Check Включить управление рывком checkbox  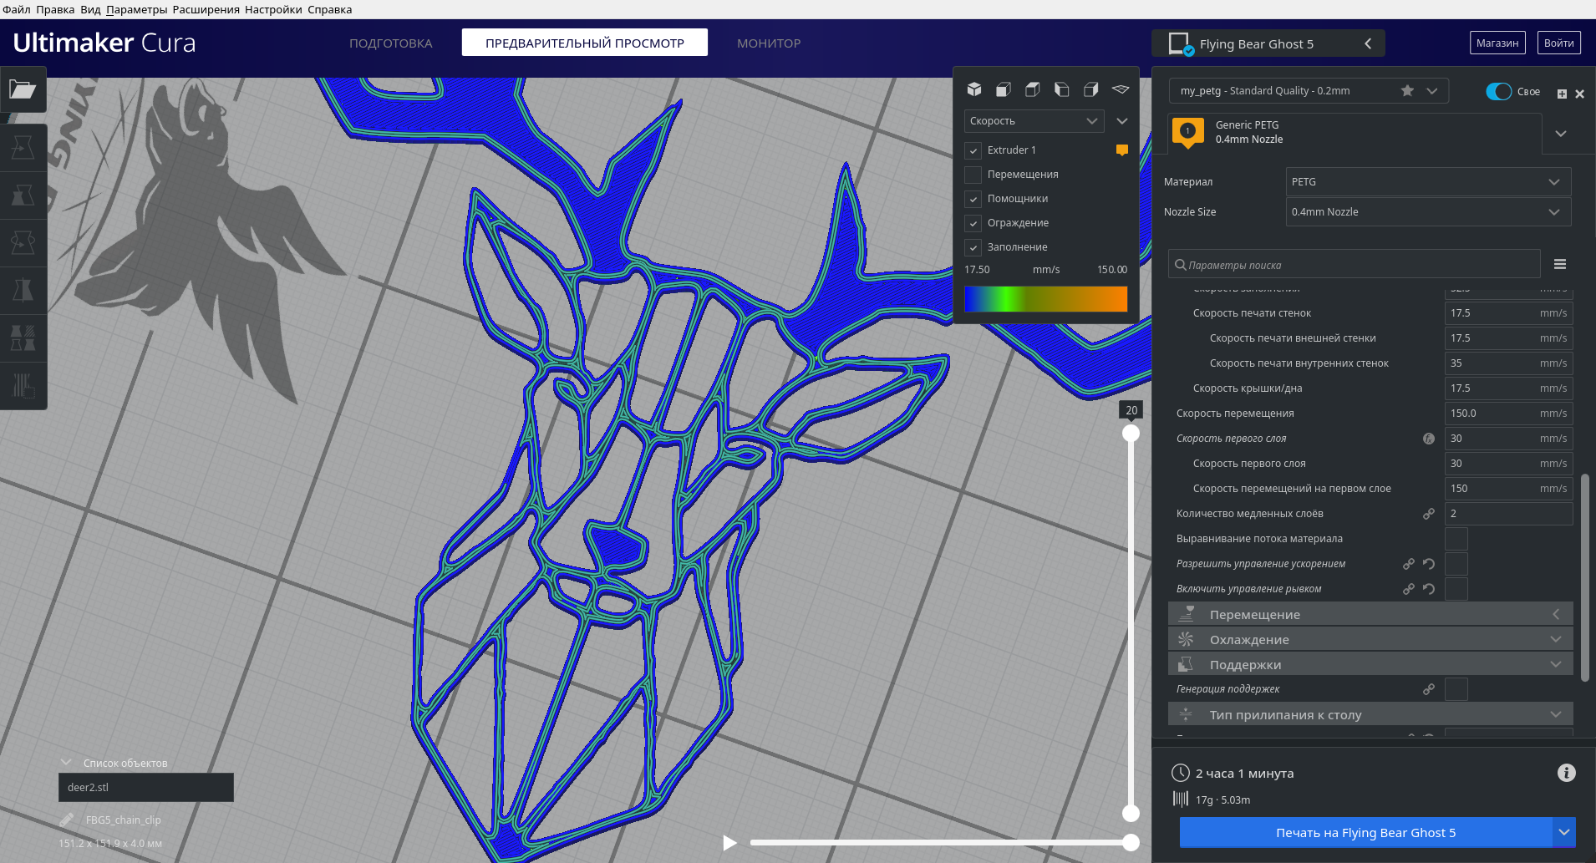click(1456, 589)
